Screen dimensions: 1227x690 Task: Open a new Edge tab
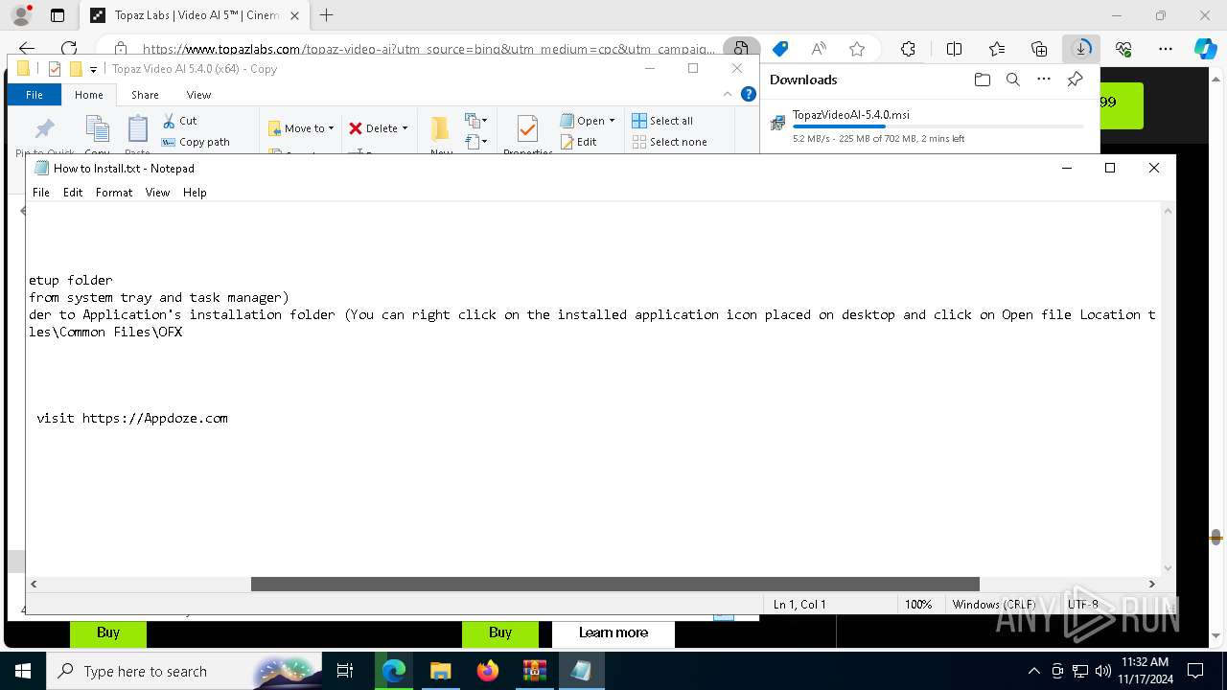[327, 15]
